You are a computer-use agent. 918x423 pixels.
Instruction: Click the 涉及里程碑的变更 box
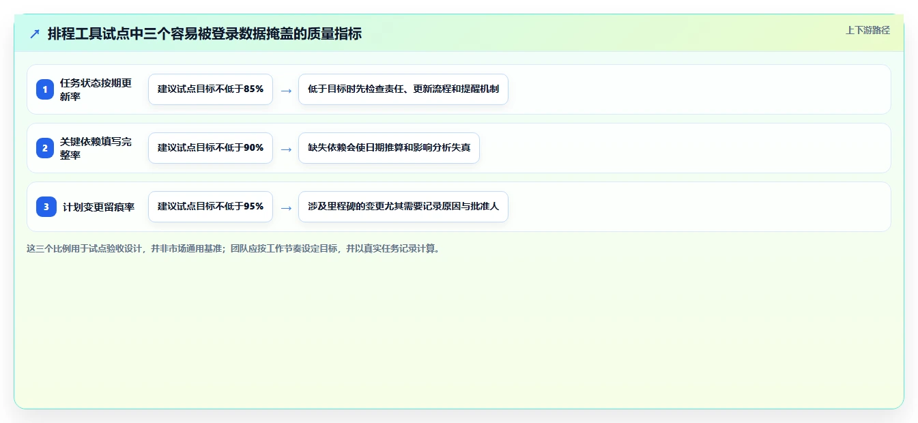coord(403,207)
